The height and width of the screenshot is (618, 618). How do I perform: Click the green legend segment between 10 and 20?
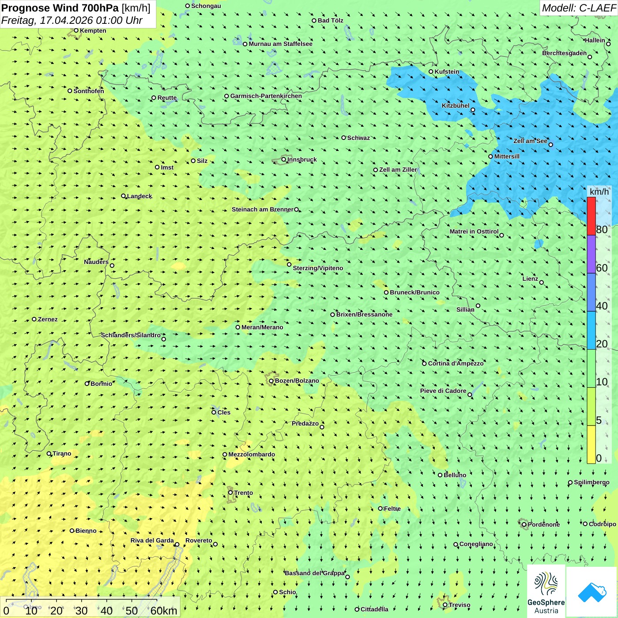pyautogui.click(x=591, y=369)
